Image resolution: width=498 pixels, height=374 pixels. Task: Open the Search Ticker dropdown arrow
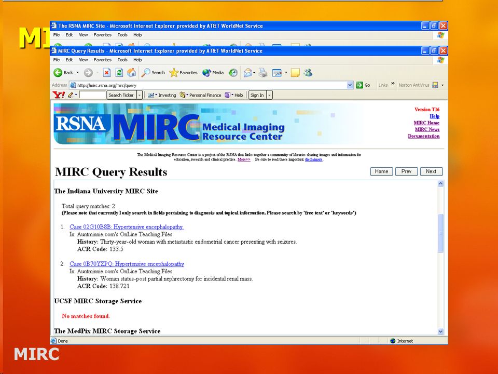pyautogui.click(x=140, y=95)
